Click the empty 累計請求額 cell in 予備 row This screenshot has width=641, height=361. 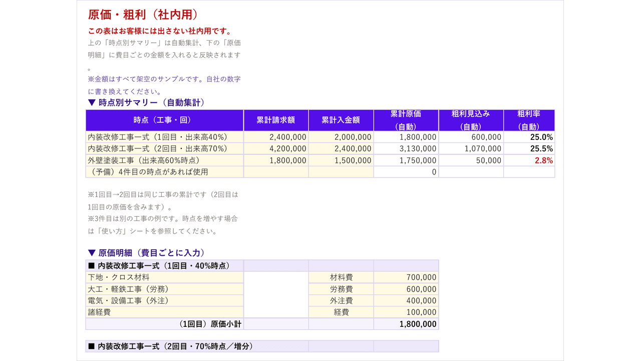tap(276, 172)
